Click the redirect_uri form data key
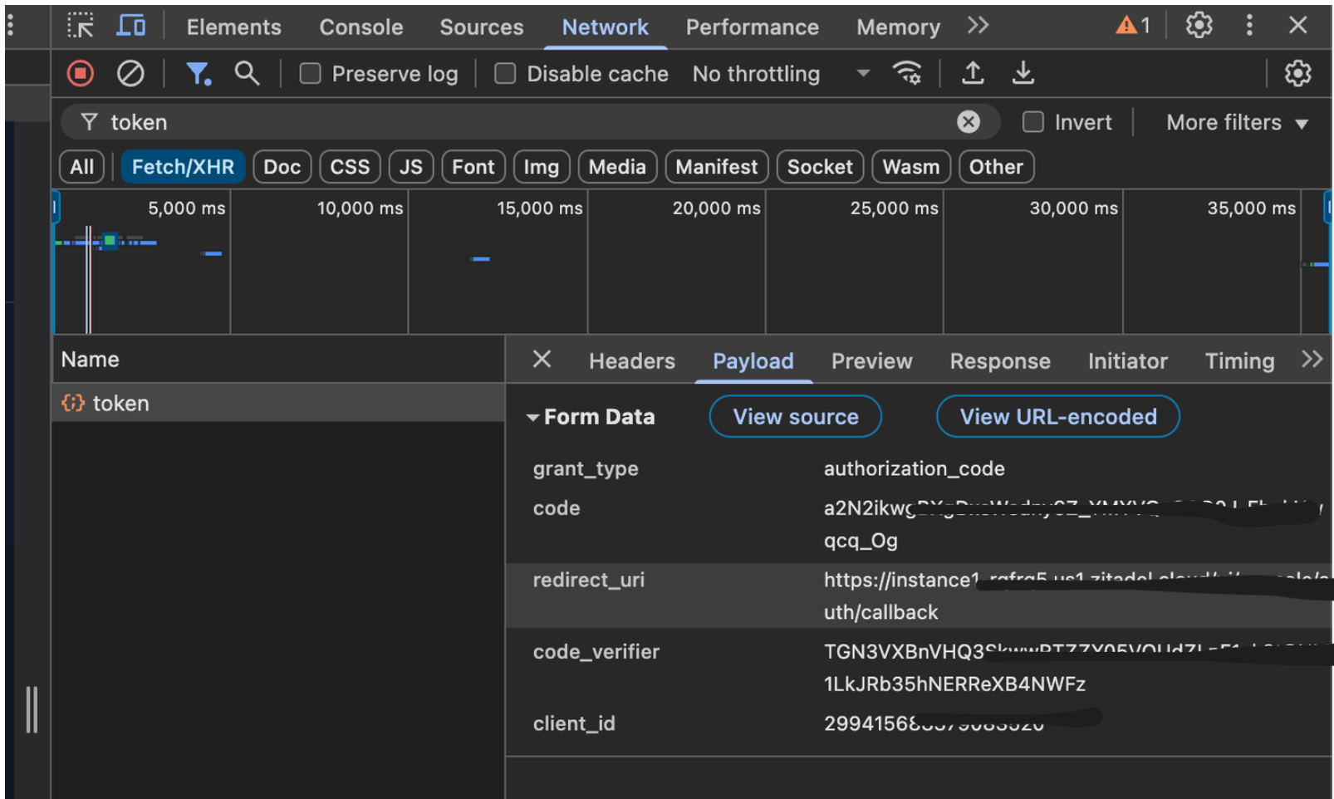Image resolution: width=1334 pixels, height=799 pixels. click(588, 580)
